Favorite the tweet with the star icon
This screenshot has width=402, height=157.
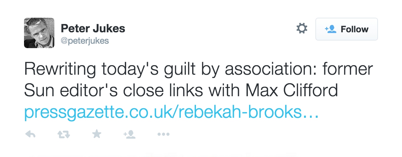97,134
